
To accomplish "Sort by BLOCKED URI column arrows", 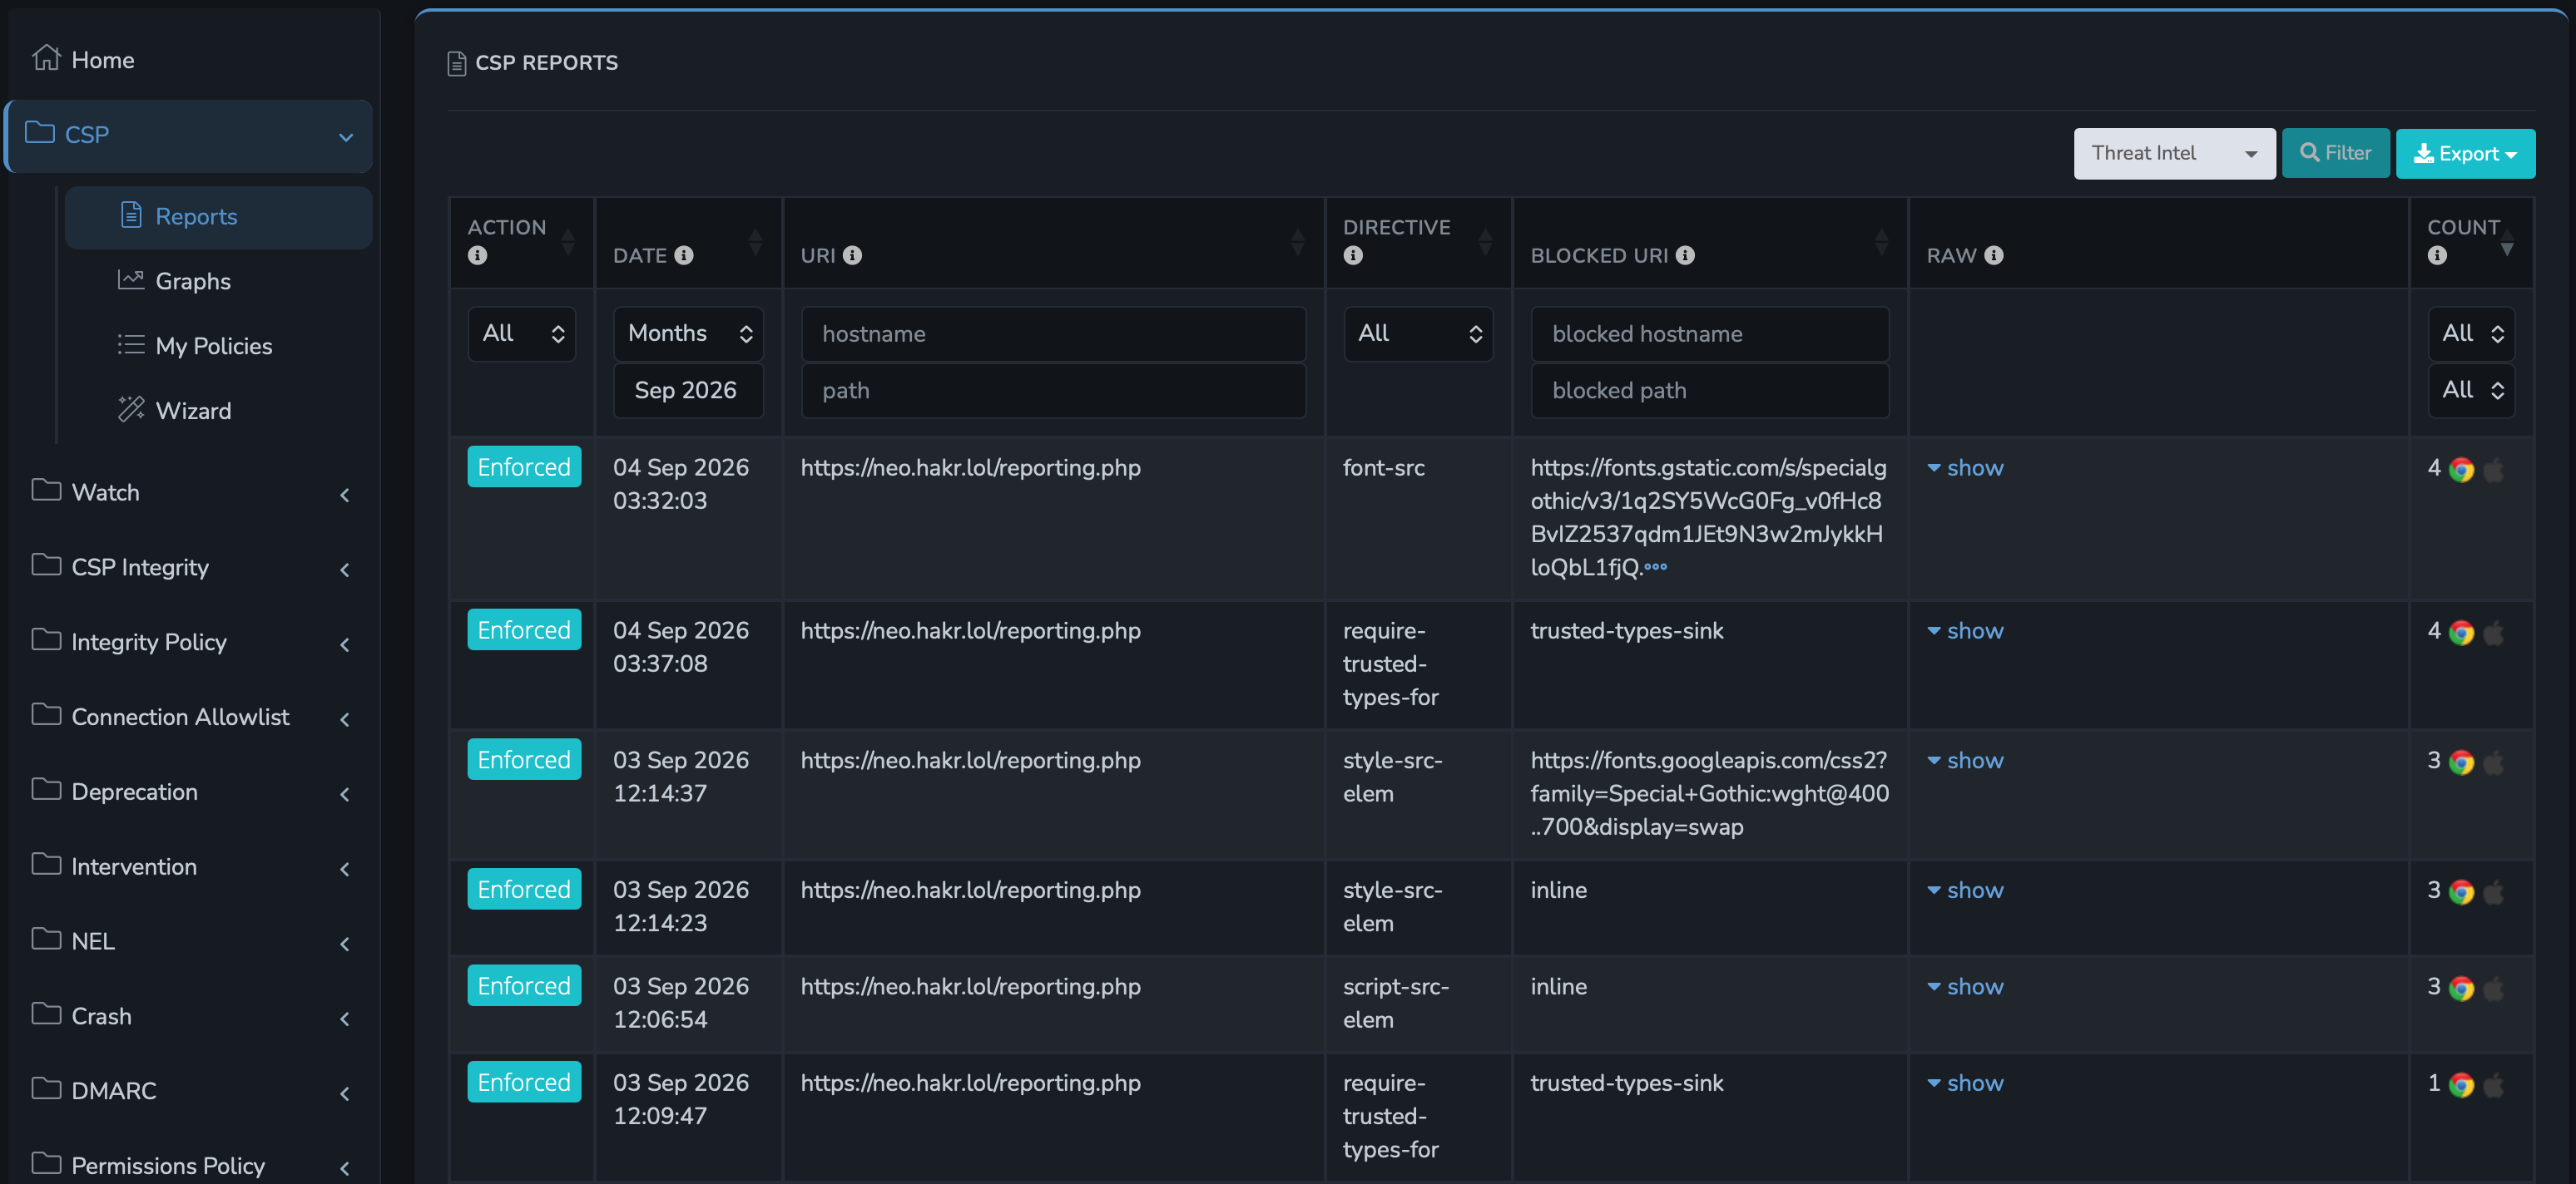I will (x=1881, y=242).
